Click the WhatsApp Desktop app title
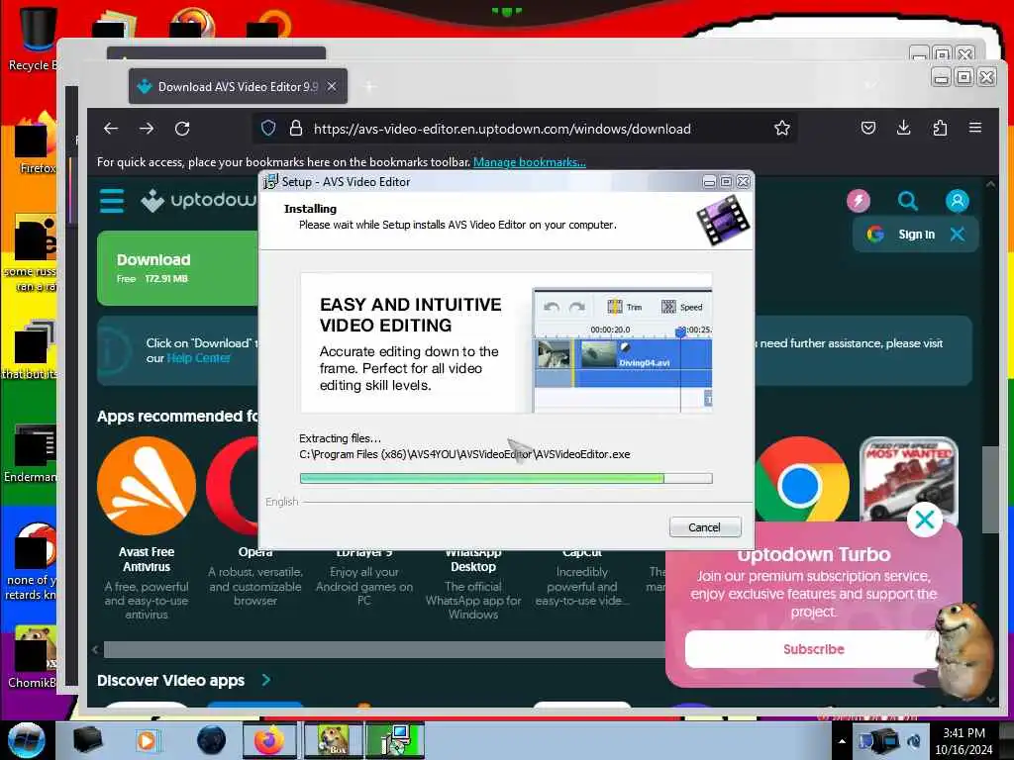Screen dimensions: 1014x760 pyautogui.click(x=472, y=560)
